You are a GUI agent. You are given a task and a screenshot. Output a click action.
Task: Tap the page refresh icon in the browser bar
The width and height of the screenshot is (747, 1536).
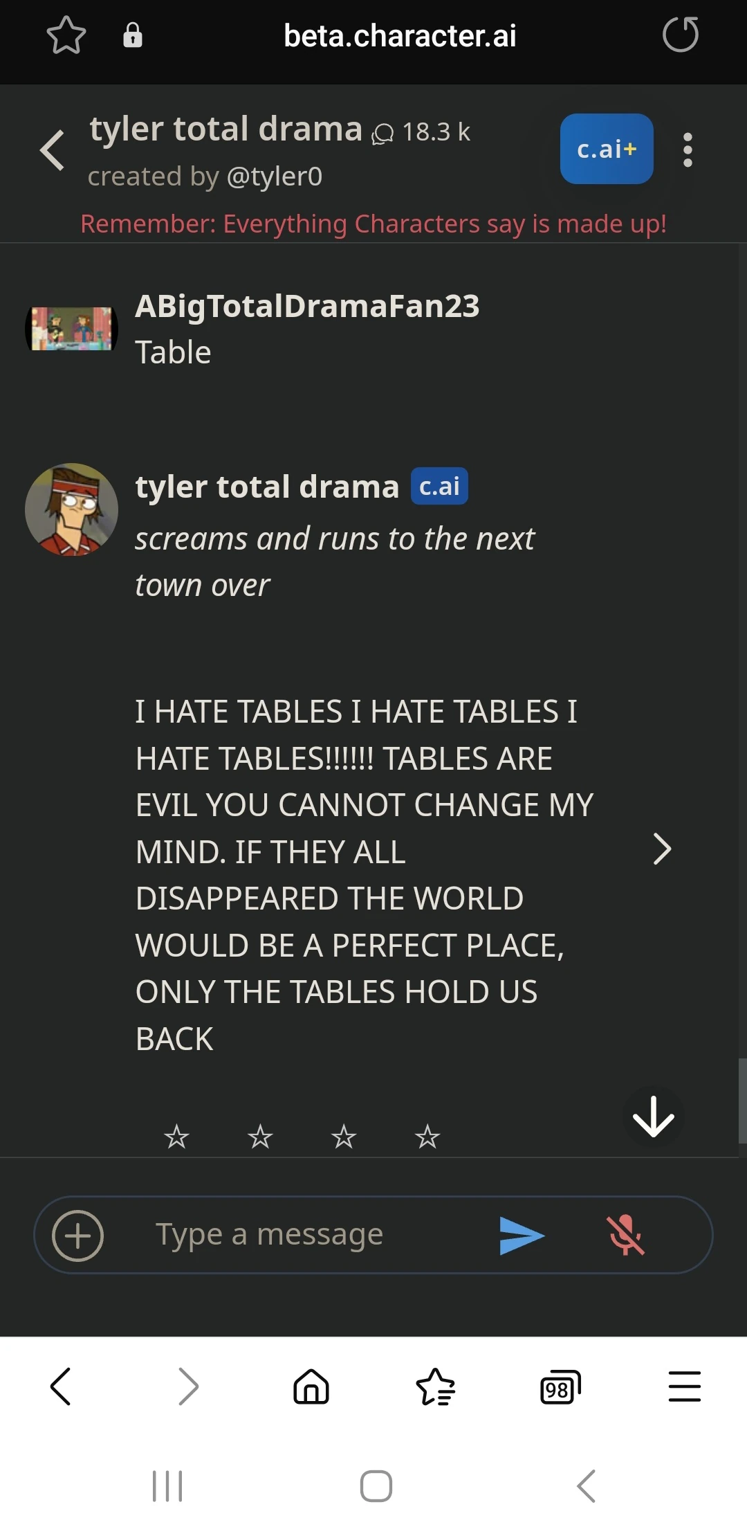[681, 35]
